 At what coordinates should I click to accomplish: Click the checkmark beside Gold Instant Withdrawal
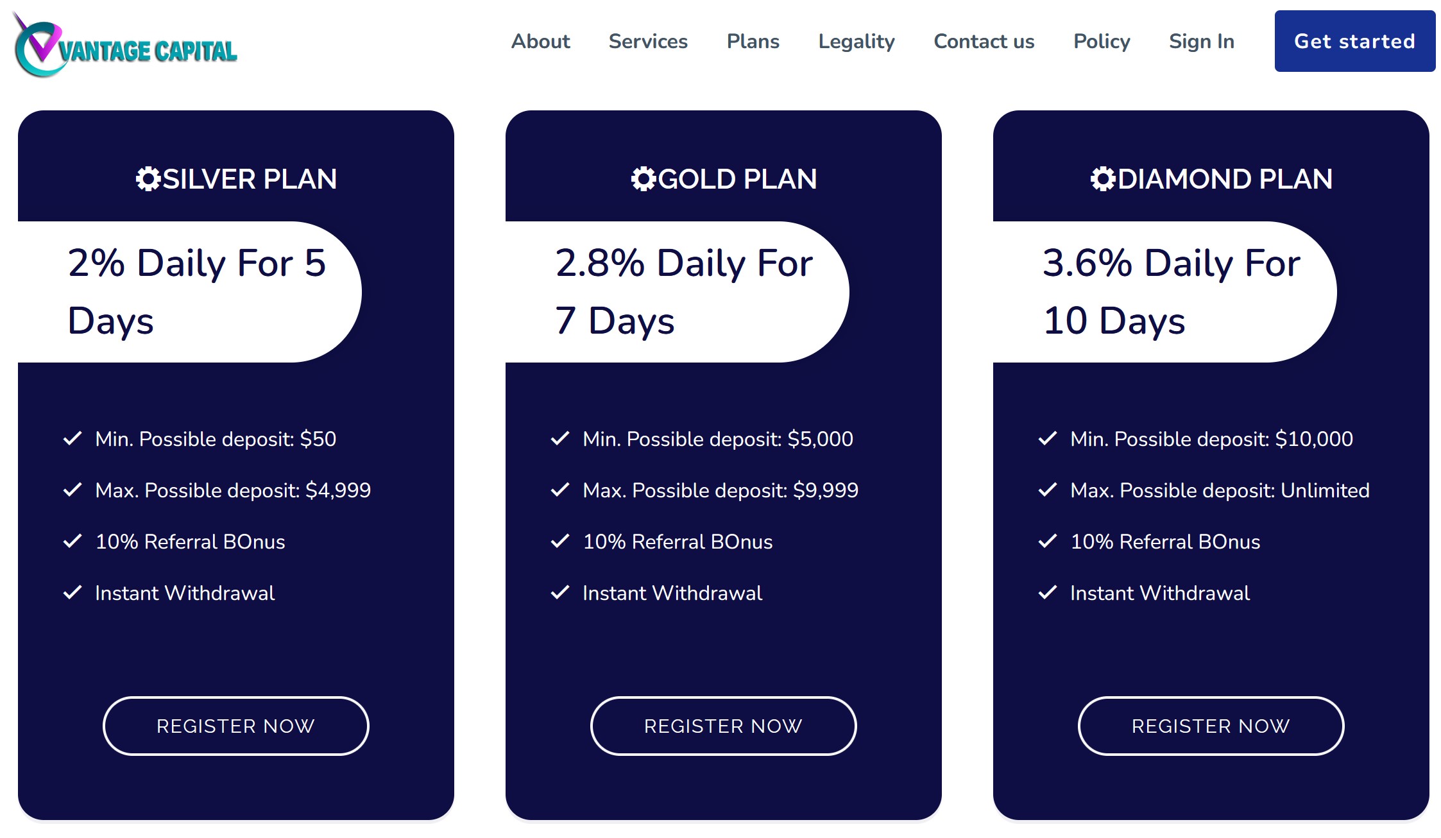point(560,592)
